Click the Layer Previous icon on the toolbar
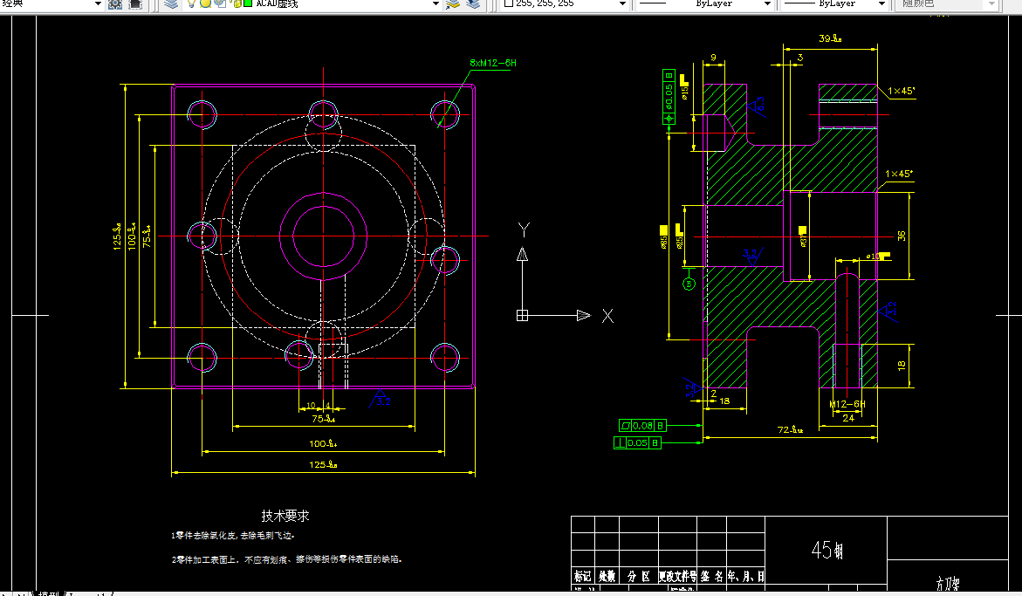 coord(474,5)
